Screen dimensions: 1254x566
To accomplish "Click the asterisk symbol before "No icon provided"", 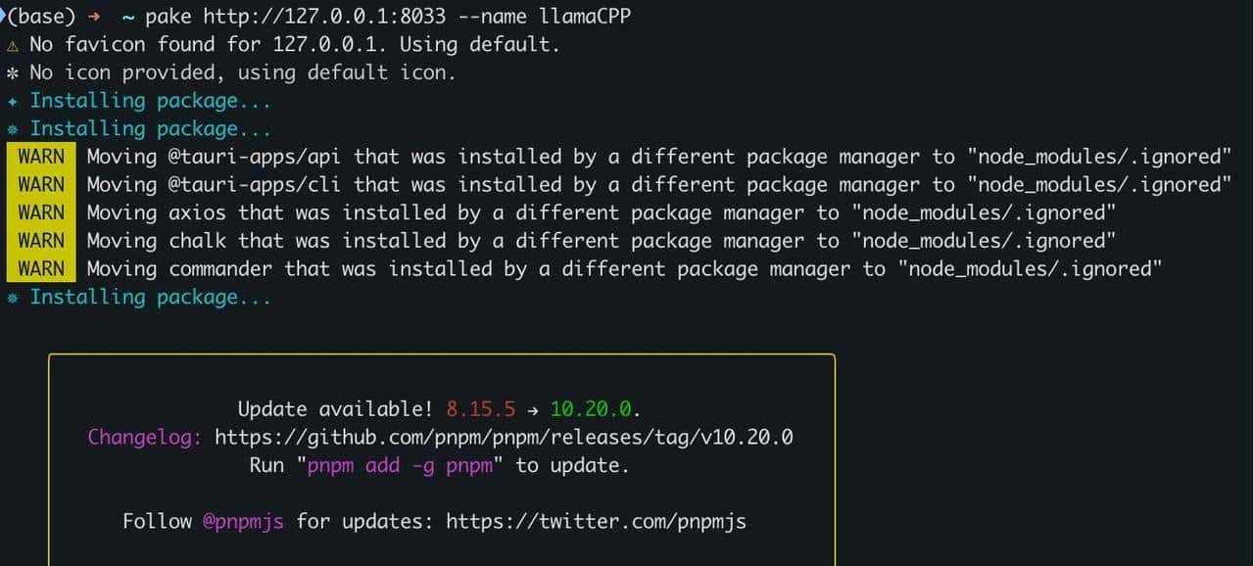I will 12,72.
